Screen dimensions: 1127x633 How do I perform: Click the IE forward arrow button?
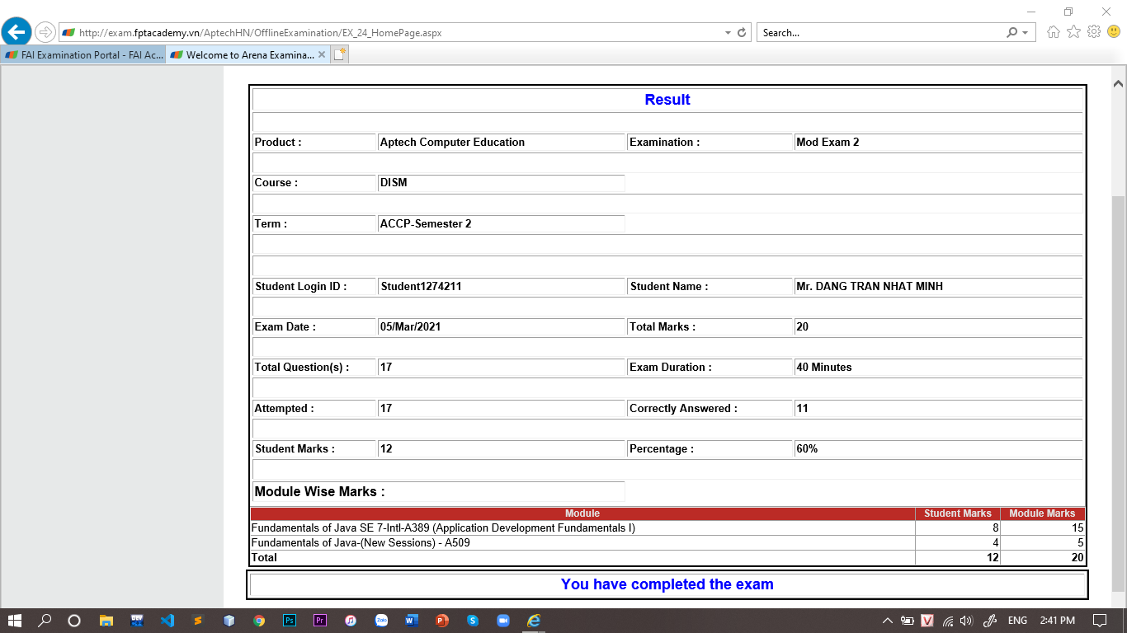(x=45, y=33)
